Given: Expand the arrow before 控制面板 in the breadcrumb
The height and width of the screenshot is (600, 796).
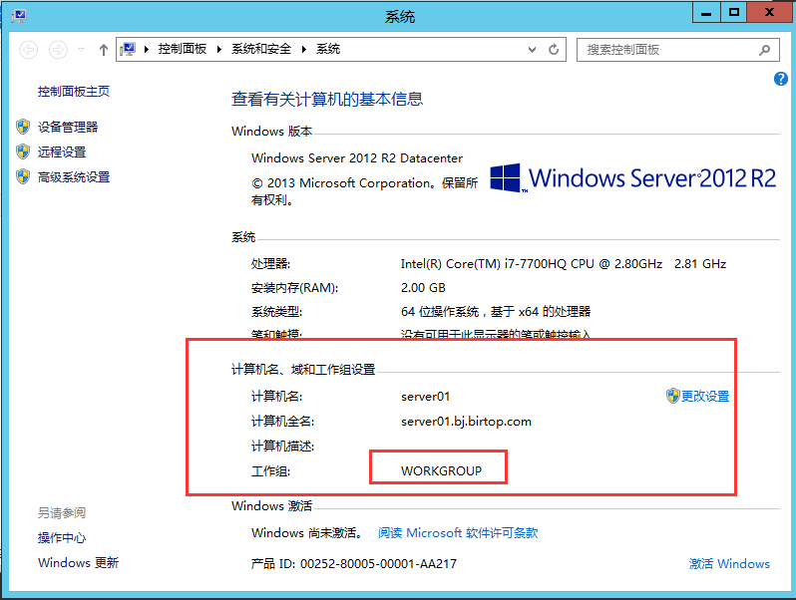Looking at the screenshot, I should pyautogui.click(x=147, y=49).
